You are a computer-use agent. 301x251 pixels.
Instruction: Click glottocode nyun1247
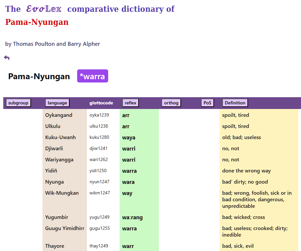[x=99, y=182]
